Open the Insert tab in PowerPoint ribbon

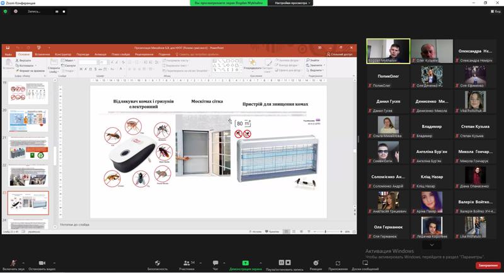[42, 55]
